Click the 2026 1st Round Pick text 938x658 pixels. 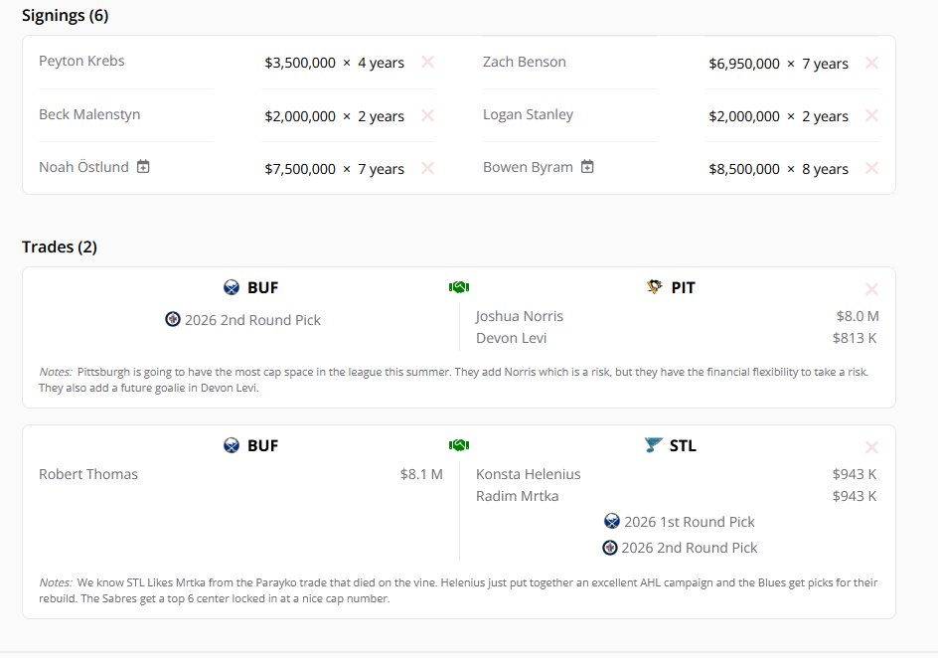pyautogui.click(x=690, y=522)
